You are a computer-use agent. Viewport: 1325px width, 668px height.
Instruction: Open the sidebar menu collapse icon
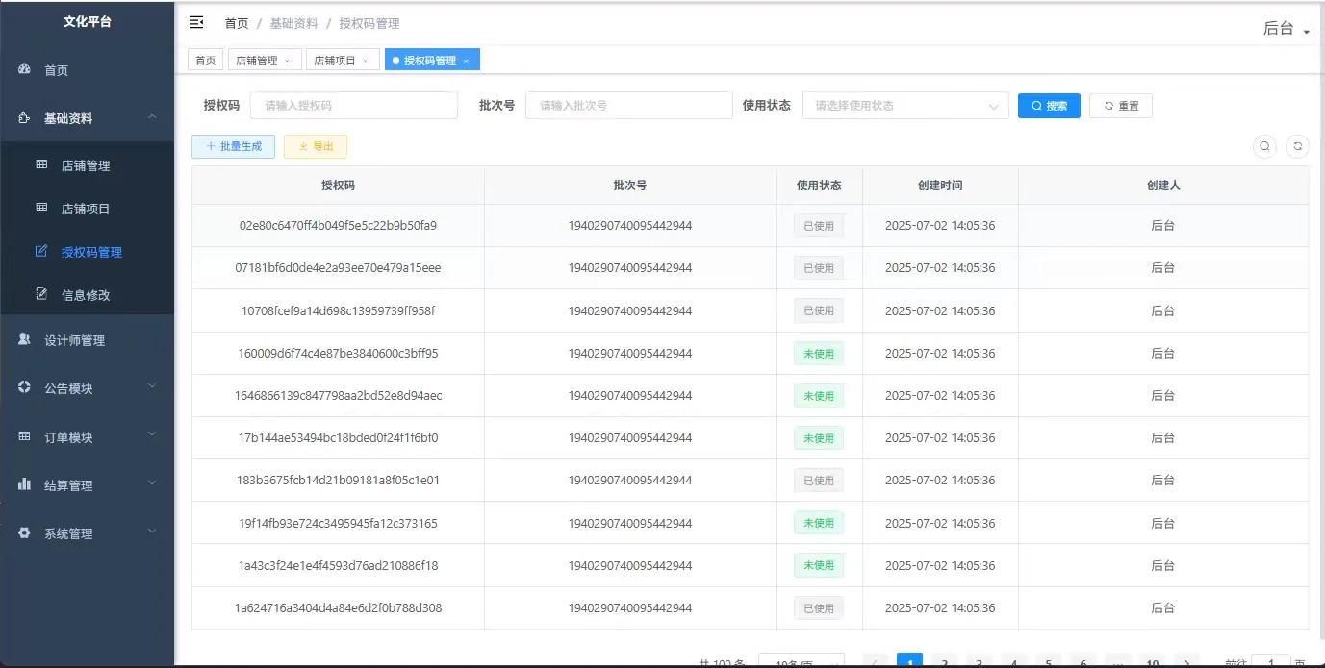pos(196,22)
